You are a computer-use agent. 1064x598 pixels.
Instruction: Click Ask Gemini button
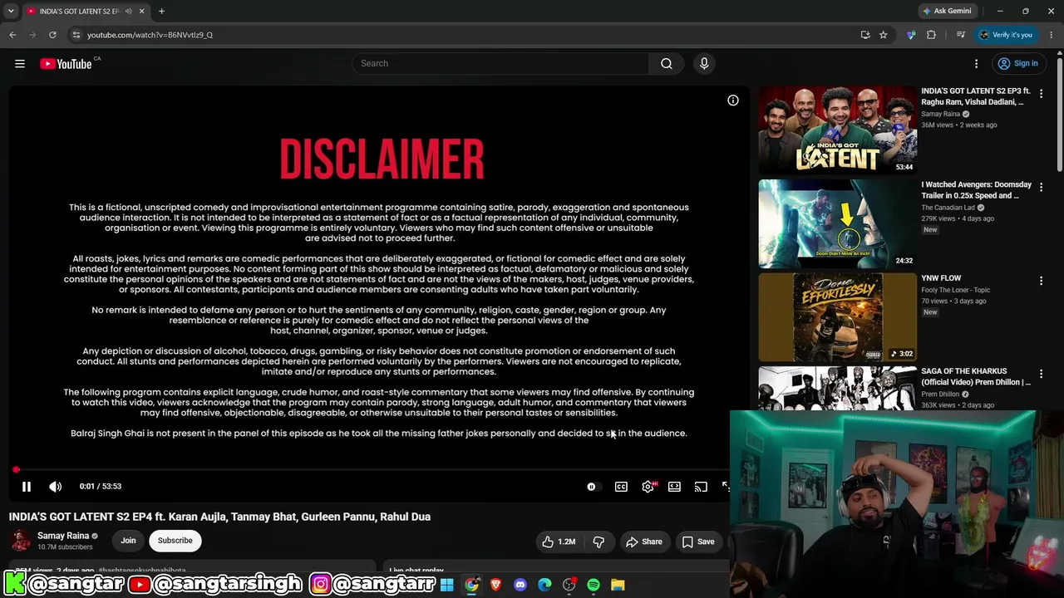[x=946, y=11]
